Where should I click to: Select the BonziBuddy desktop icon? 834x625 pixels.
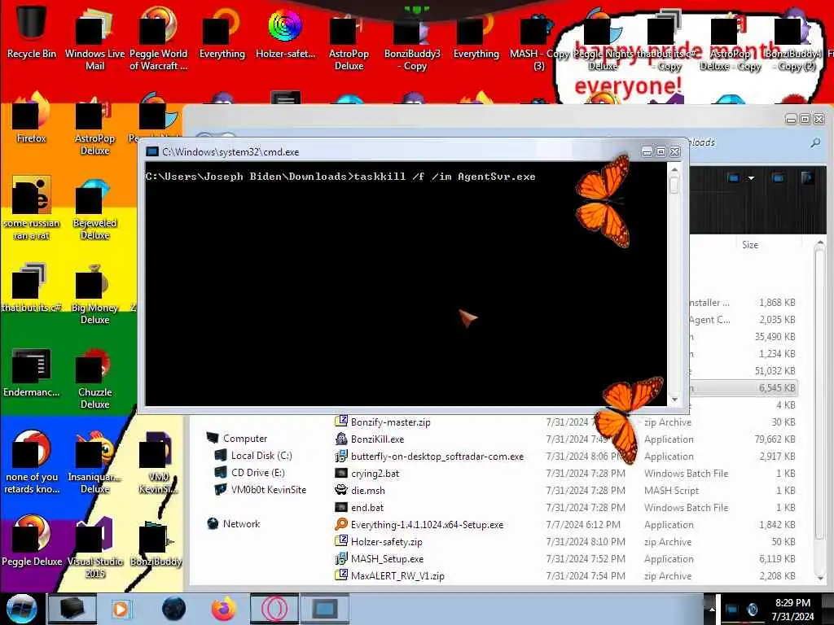pyautogui.click(x=156, y=542)
